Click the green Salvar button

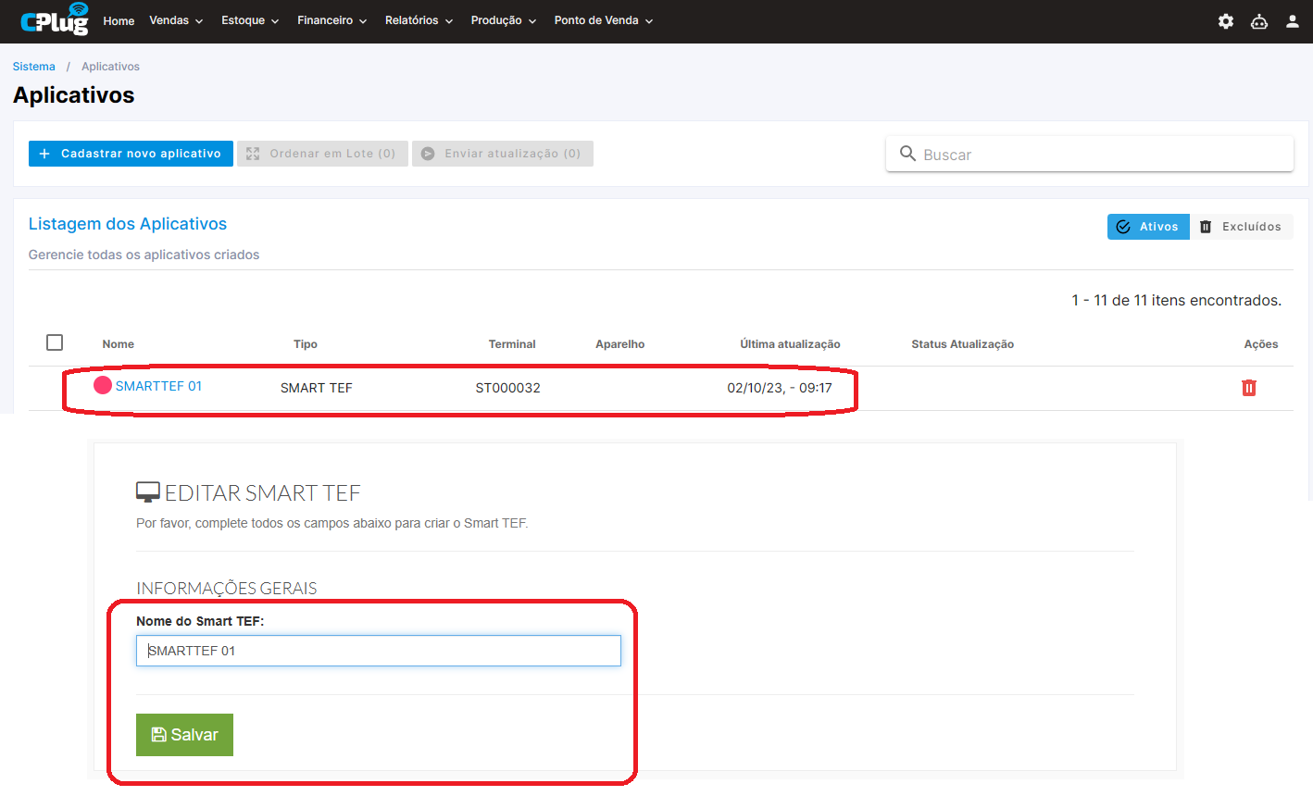pyautogui.click(x=184, y=735)
